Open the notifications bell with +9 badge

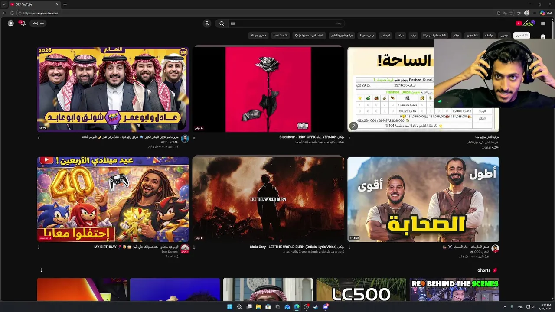[x=23, y=23]
